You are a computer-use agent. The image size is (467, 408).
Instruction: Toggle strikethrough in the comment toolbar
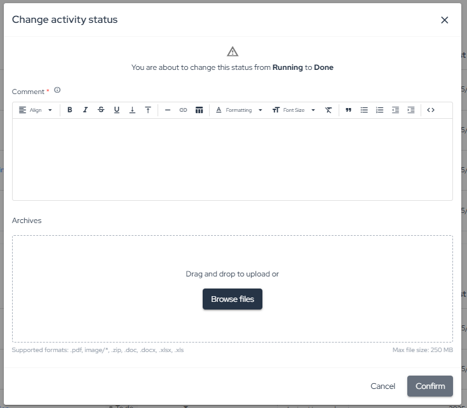[101, 110]
